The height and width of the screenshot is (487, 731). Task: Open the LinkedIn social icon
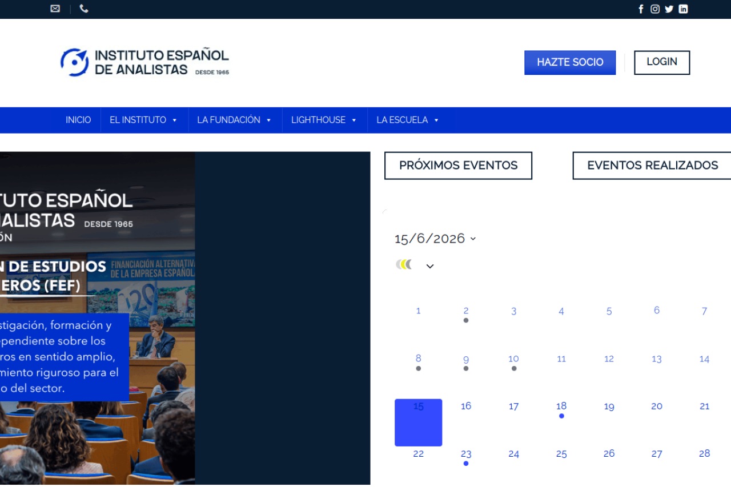click(x=683, y=9)
